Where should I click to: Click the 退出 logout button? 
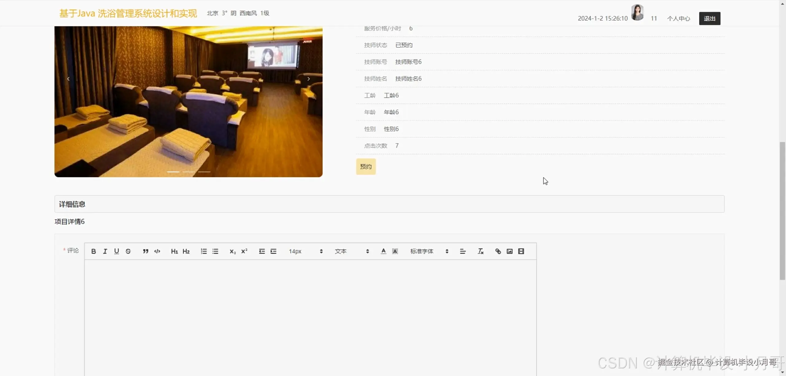click(710, 18)
